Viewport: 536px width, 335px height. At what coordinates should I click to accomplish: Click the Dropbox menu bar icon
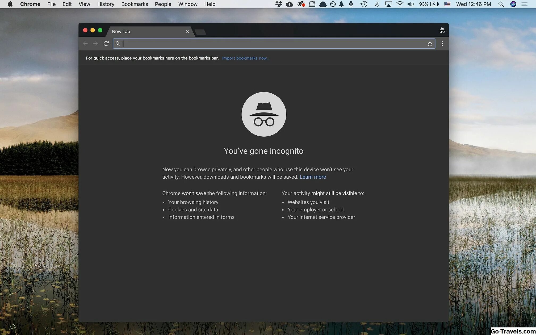278,4
